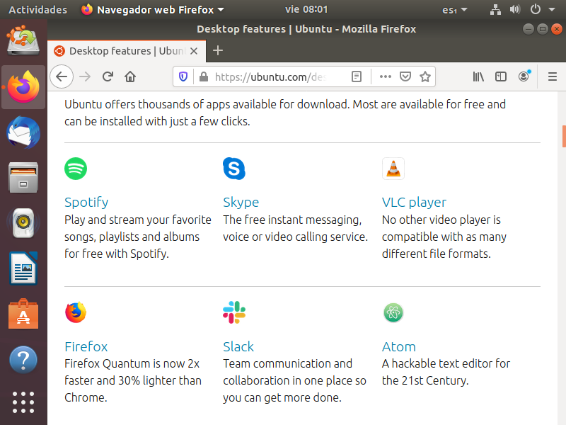566x425 pixels.
Task: Launch the Ubuntu installer from the dock
Action: (x=23, y=40)
